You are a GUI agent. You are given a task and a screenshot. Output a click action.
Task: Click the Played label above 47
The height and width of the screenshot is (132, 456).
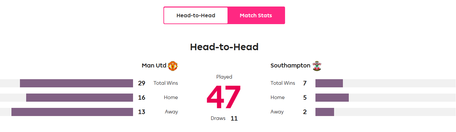[224, 77]
